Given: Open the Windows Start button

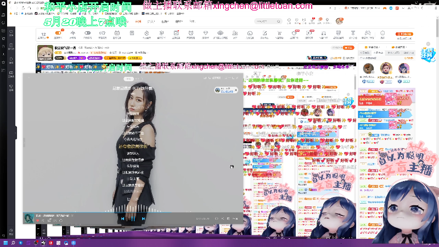Looking at the screenshot, I should pyautogui.click(x=5, y=243).
